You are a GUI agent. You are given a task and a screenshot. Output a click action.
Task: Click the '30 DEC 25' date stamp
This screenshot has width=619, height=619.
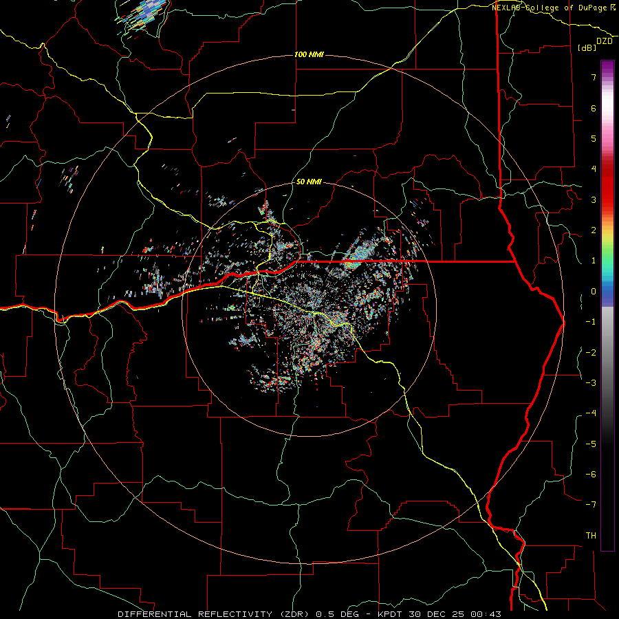click(437, 614)
